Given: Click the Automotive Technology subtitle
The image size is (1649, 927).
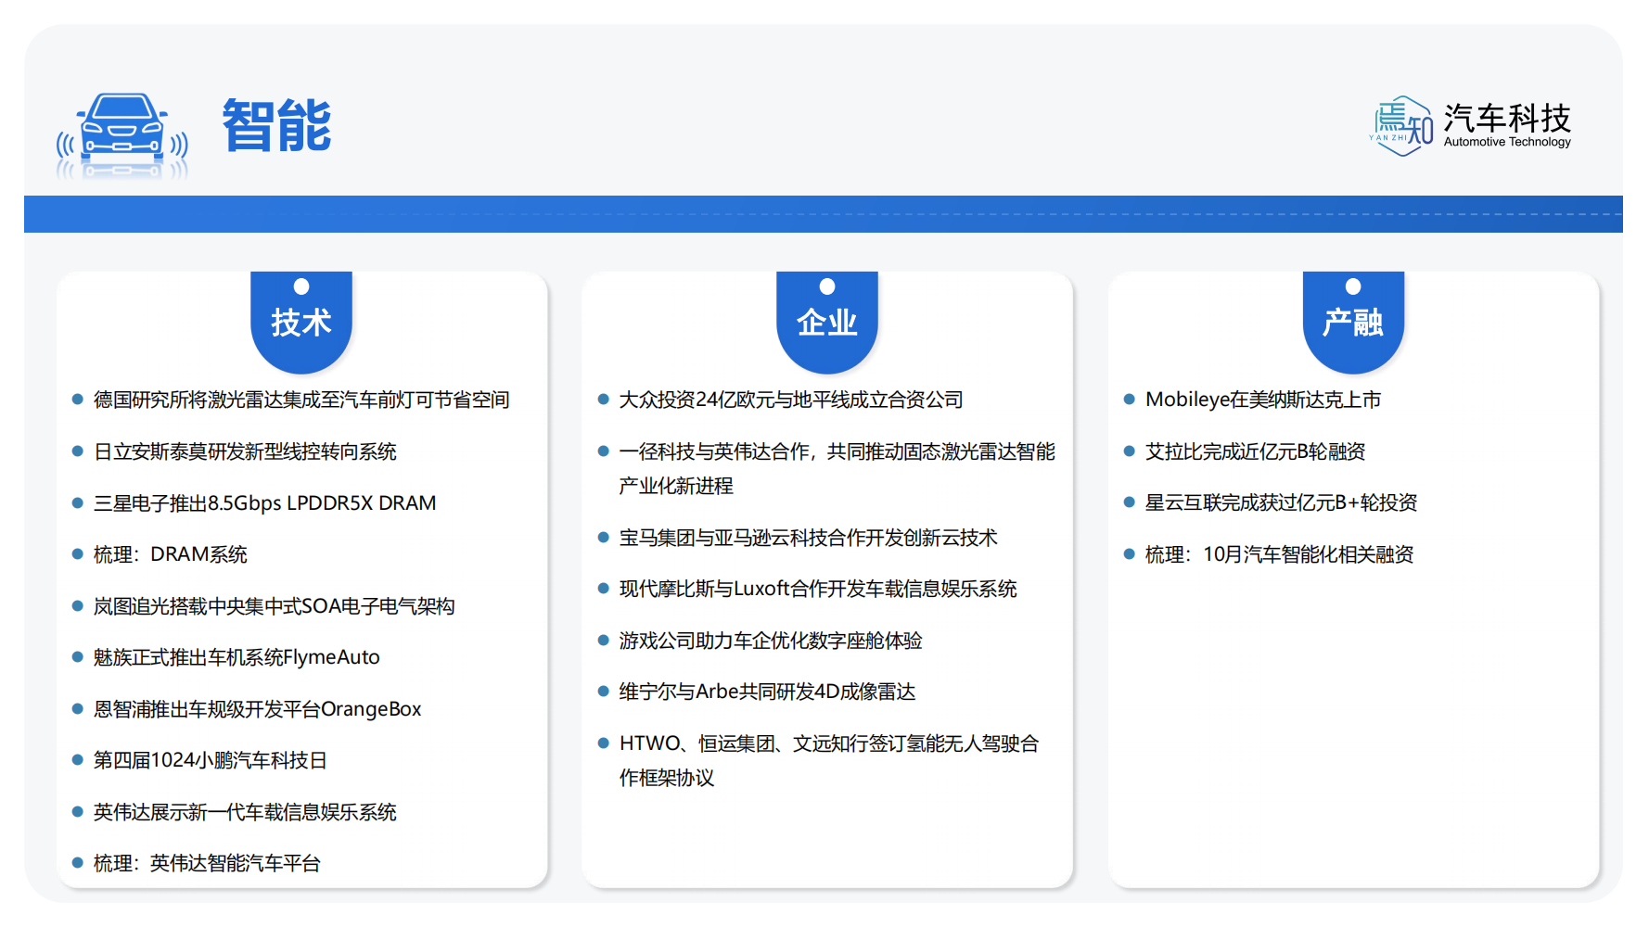Looking at the screenshot, I should pos(1507,142).
